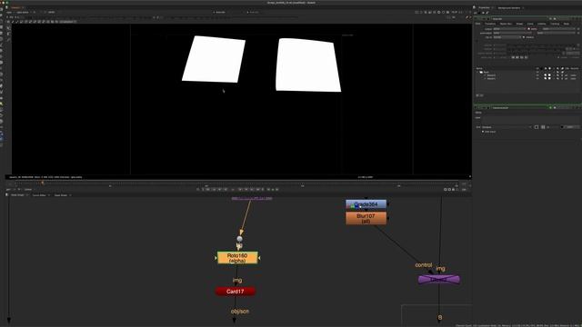Open the Clone tab in Roto properties
This screenshot has height=327, width=582.
pos(530,24)
